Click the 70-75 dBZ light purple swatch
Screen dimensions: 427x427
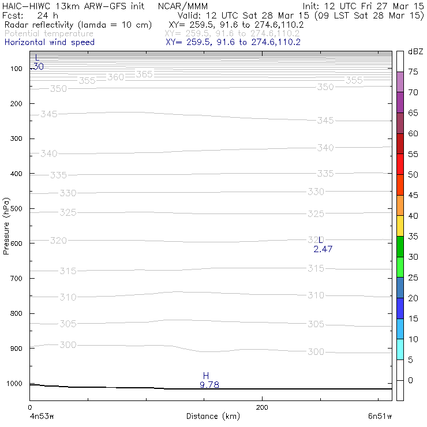pos(400,82)
